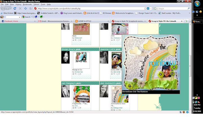Image resolution: width=203 pixels, height=126 pixels.
Task: Click the blue info icon in address bar
Action: (148, 8)
